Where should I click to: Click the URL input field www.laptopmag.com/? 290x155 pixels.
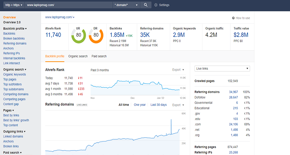click(x=69, y=5)
